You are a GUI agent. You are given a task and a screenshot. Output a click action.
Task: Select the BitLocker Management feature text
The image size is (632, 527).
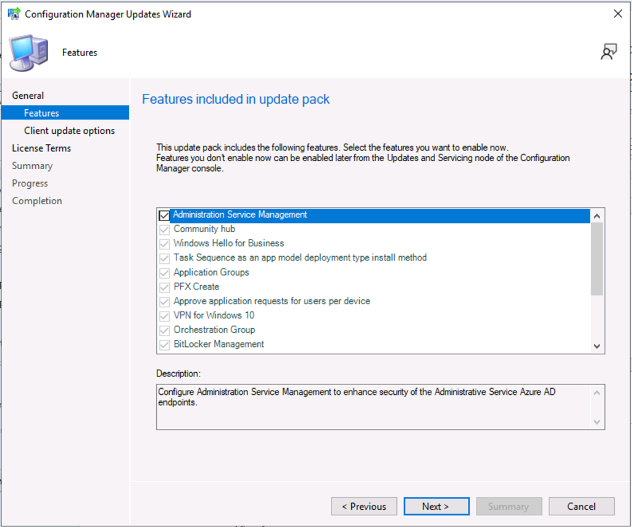point(218,344)
